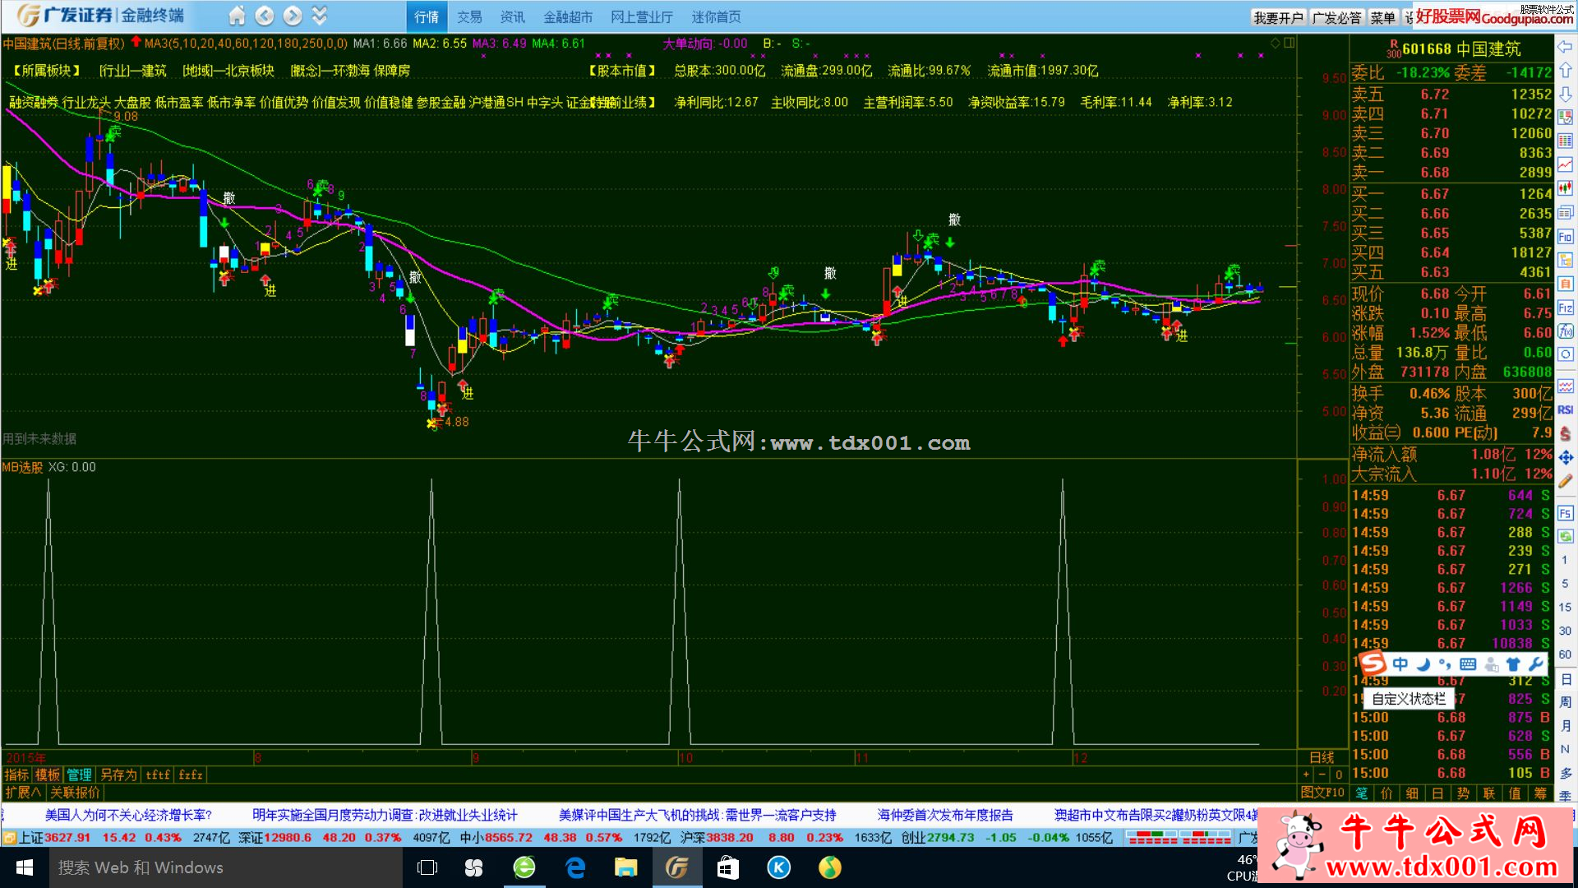Screen dimensions: 1578x888
Task: Expand the toolbar double-chevron dropdown
Action: [x=320, y=16]
